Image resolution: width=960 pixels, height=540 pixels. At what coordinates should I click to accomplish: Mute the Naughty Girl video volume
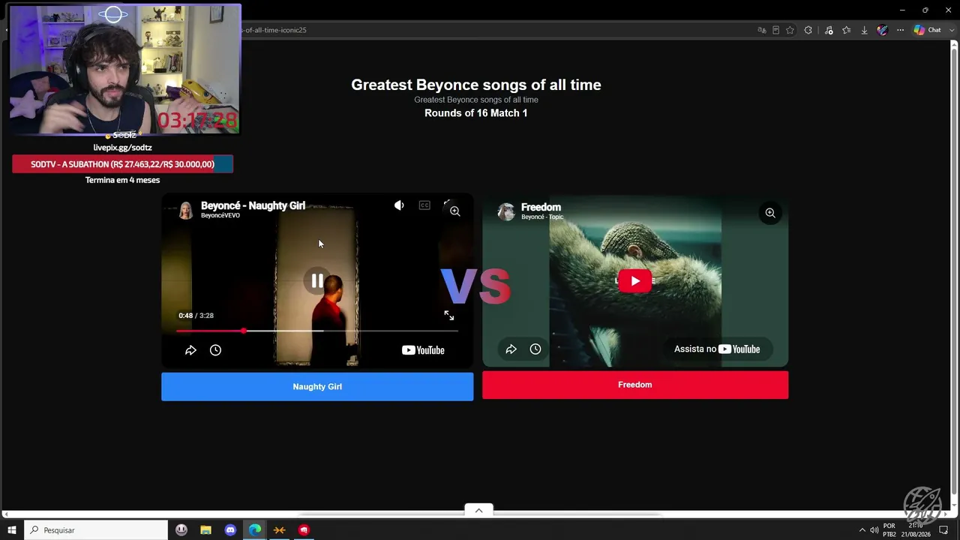[x=399, y=205]
